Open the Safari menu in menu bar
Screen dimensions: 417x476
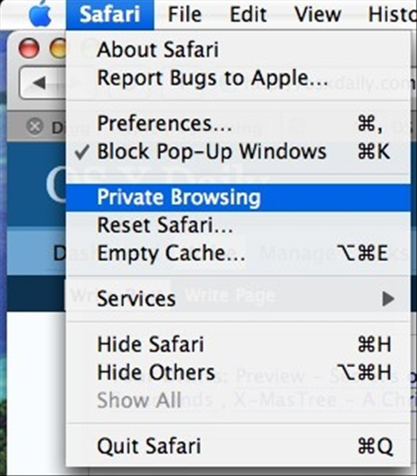click(x=110, y=14)
